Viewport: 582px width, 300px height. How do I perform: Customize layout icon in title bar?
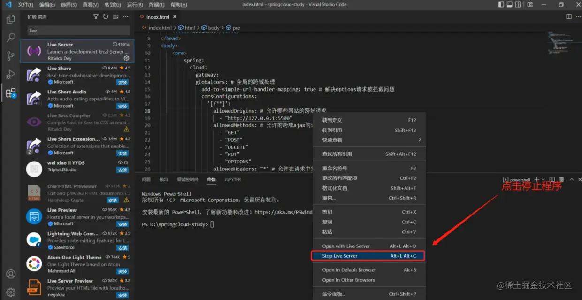(x=530, y=5)
